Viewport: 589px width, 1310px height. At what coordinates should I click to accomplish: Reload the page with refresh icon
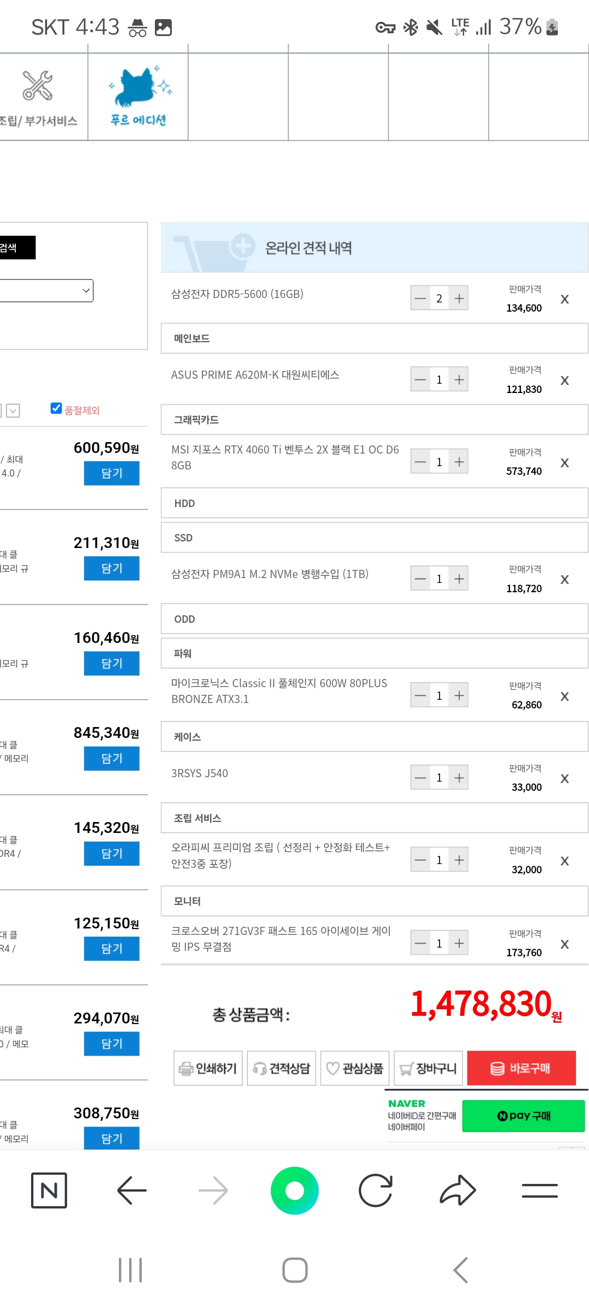376,1190
